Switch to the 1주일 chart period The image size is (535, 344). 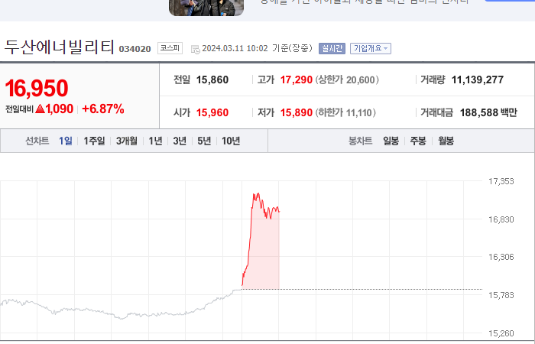click(x=94, y=141)
